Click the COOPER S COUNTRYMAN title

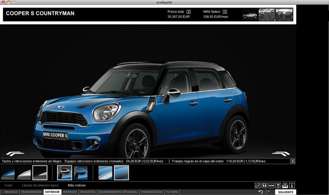[x=40, y=13]
